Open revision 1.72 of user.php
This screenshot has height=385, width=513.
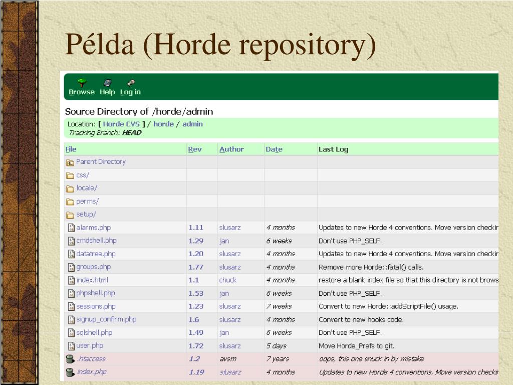click(196, 346)
